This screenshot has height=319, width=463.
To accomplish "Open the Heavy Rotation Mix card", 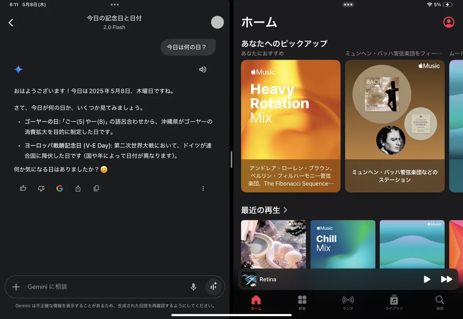I will (x=291, y=126).
